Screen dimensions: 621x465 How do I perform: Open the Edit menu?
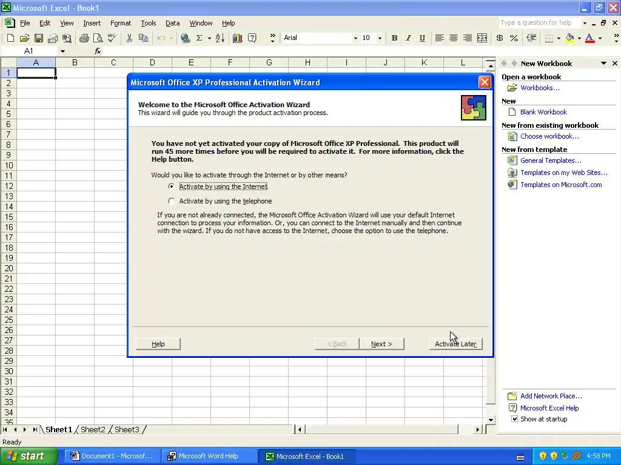click(x=45, y=23)
